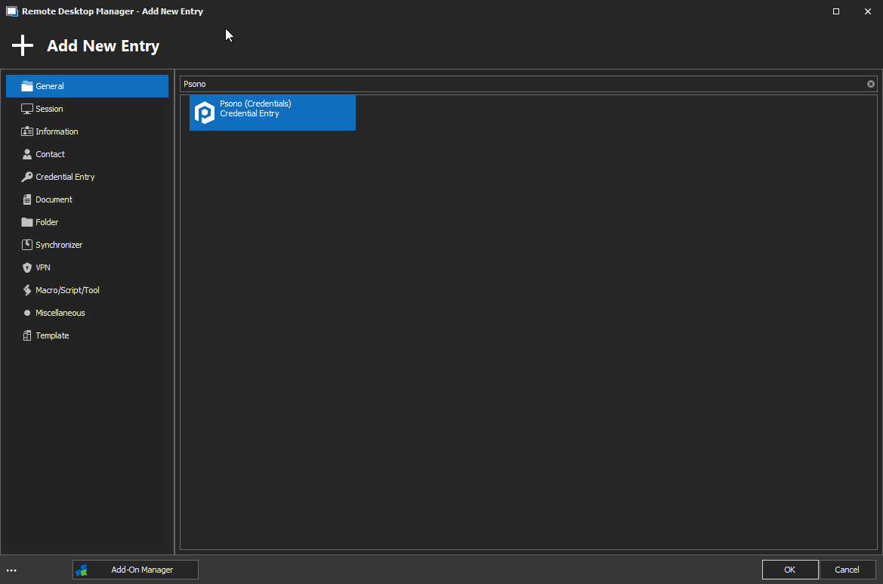
Task: Select the Contact person icon
Action: [x=26, y=153]
